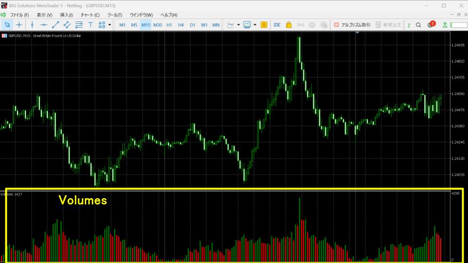Click the chart templates icon

click(247, 25)
